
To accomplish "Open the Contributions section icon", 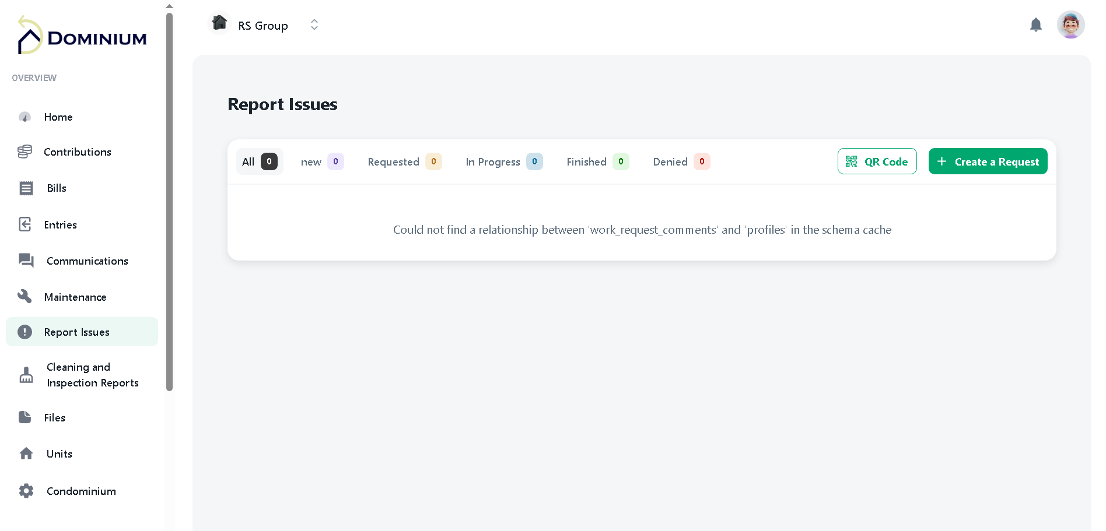I will coord(25,152).
